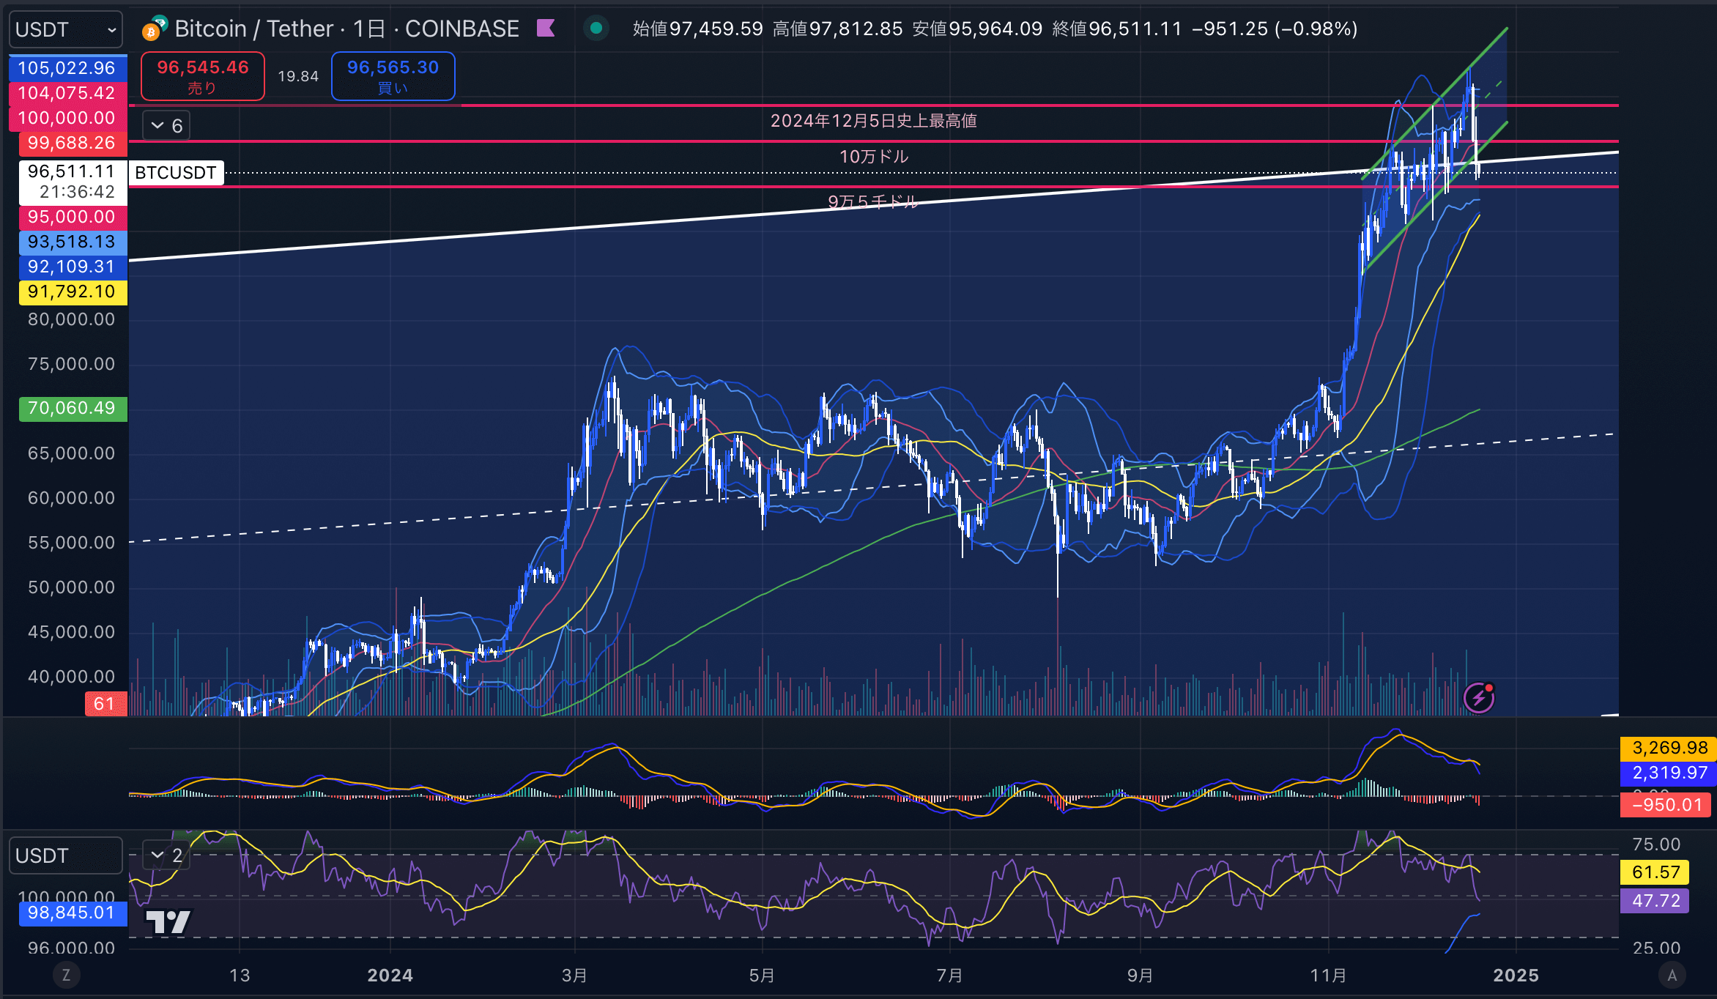Select the 99,688.26 price label
Viewport: 1717px width, 999px height.
72,143
